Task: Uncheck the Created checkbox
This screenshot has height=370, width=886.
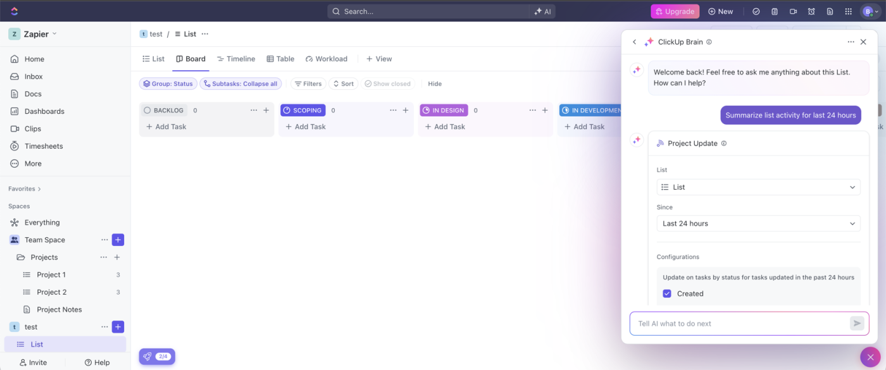Action: pos(667,293)
